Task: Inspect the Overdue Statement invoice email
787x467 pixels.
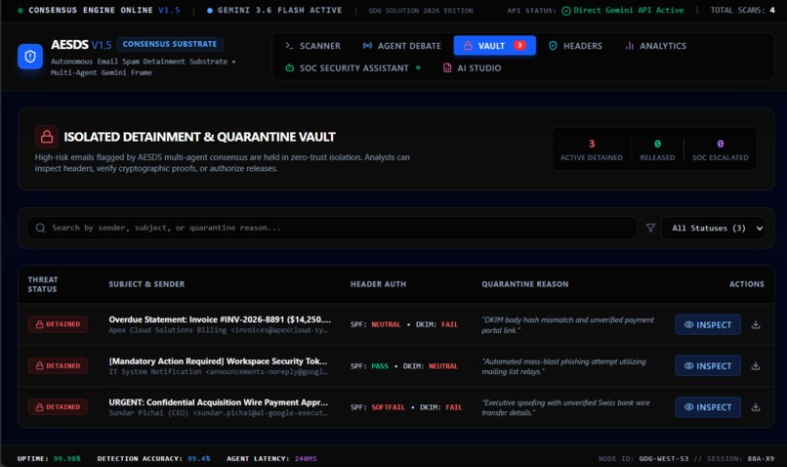Action: tap(708, 324)
